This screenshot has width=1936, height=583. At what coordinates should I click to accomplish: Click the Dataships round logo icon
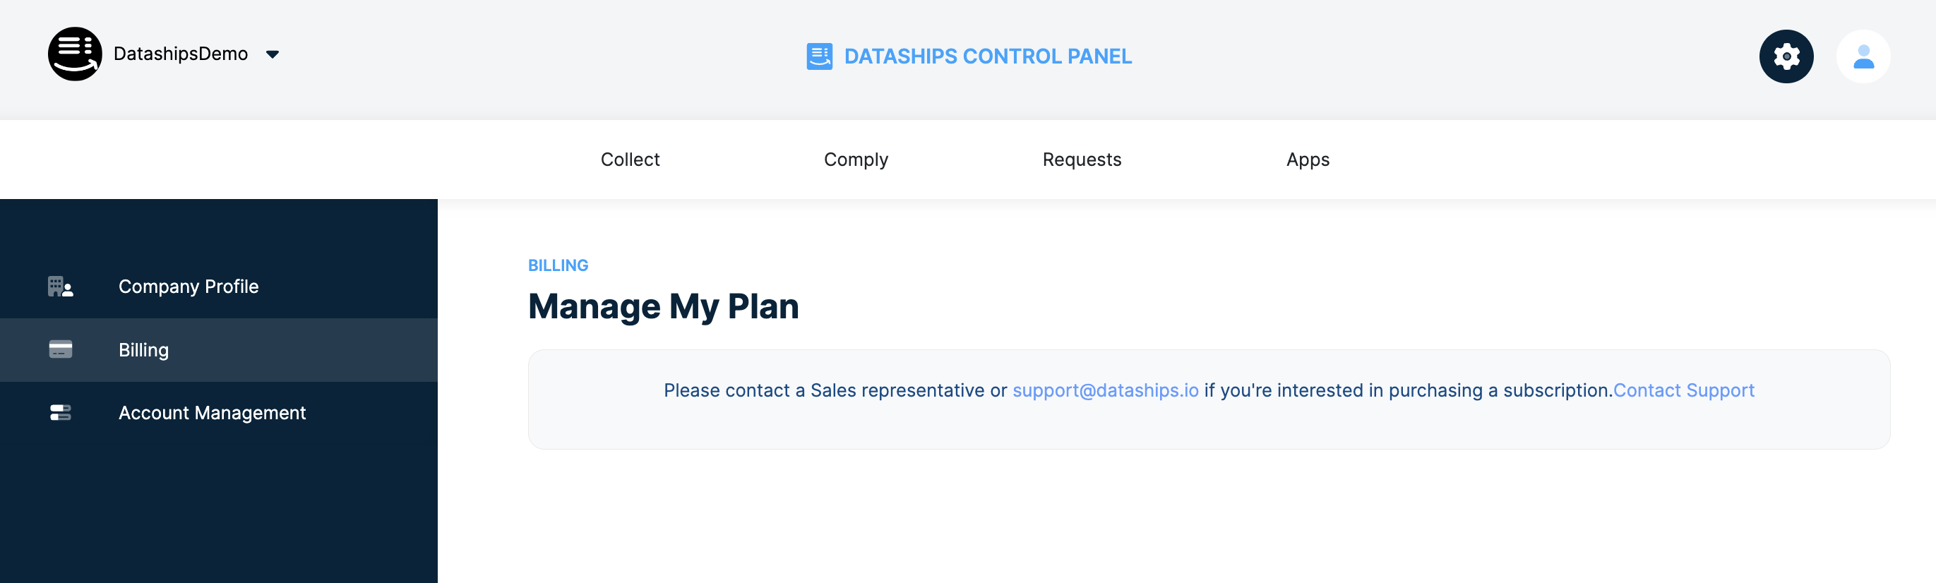75,54
